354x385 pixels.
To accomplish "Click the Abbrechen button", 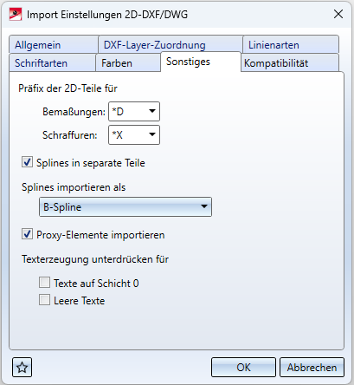I will click(312, 368).
